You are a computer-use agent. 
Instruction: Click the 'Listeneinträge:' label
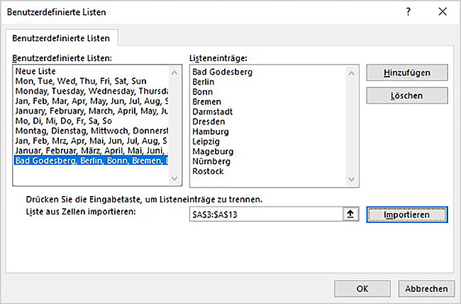(218, 58)
